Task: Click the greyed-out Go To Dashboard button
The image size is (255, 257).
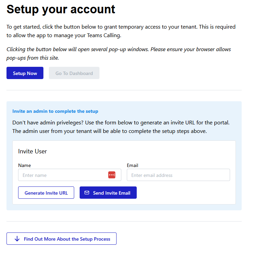Action: 74,73
